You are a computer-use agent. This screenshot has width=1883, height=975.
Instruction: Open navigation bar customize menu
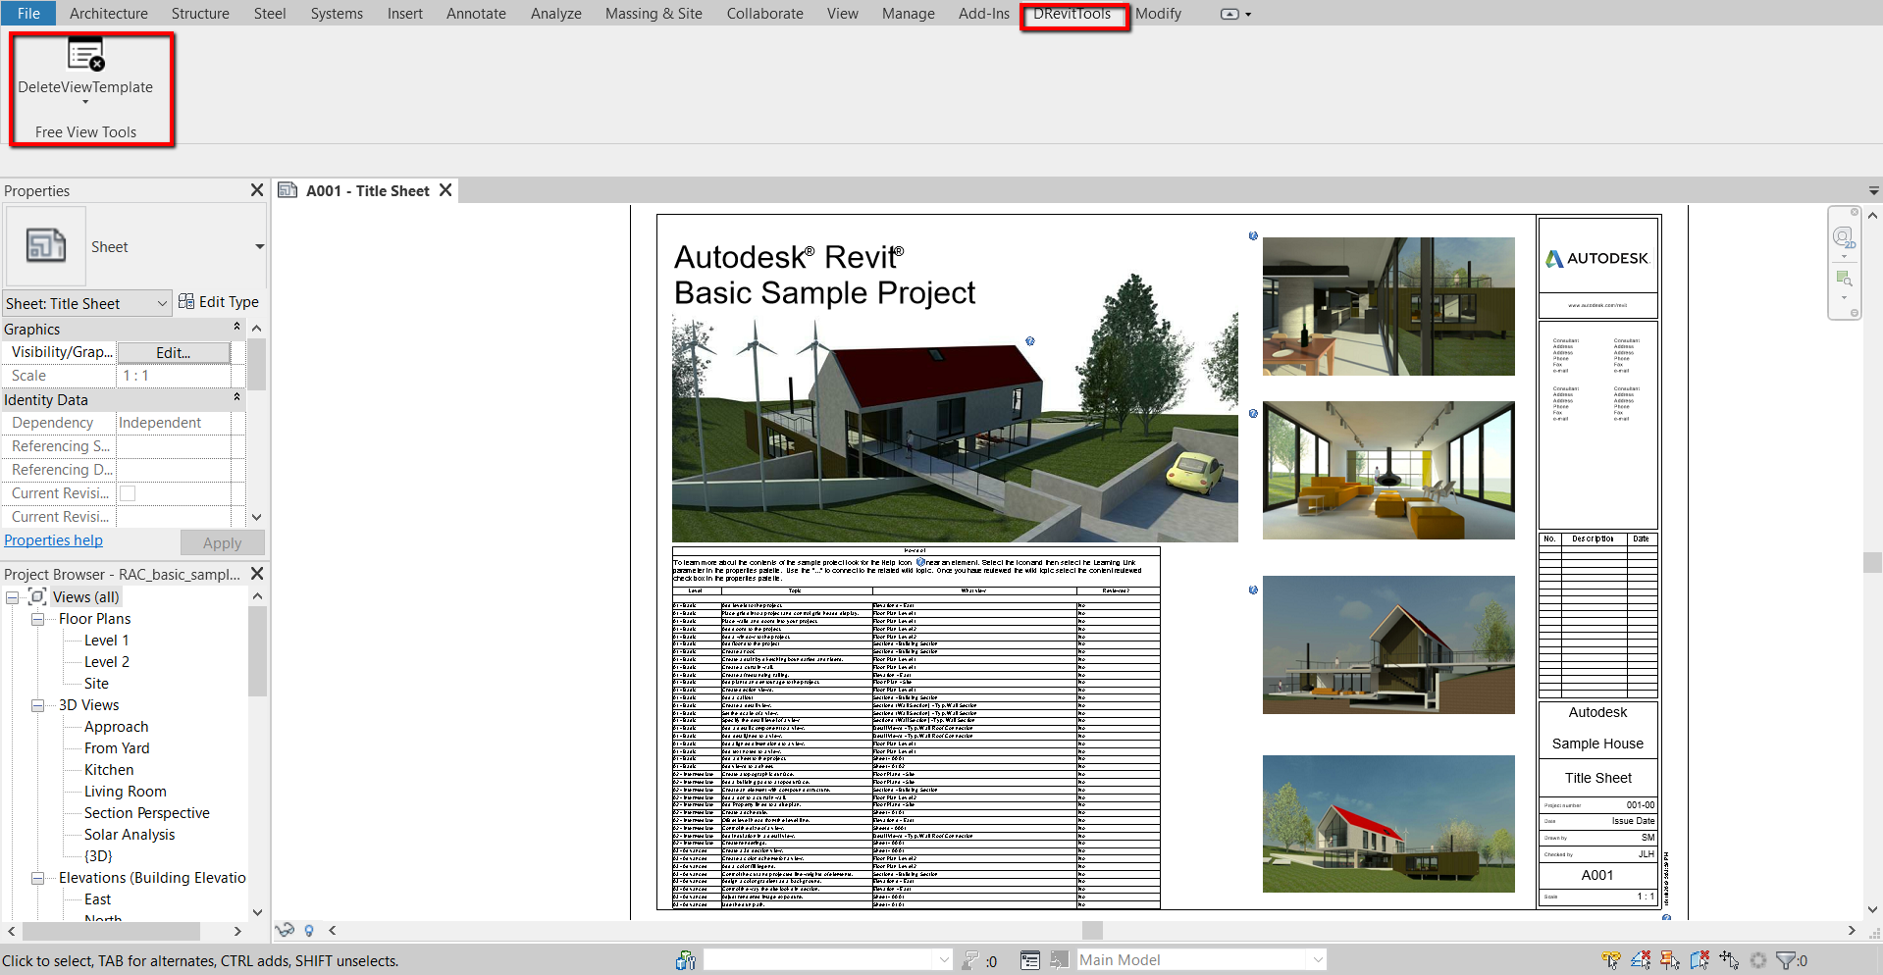[x=1855, y=313]
